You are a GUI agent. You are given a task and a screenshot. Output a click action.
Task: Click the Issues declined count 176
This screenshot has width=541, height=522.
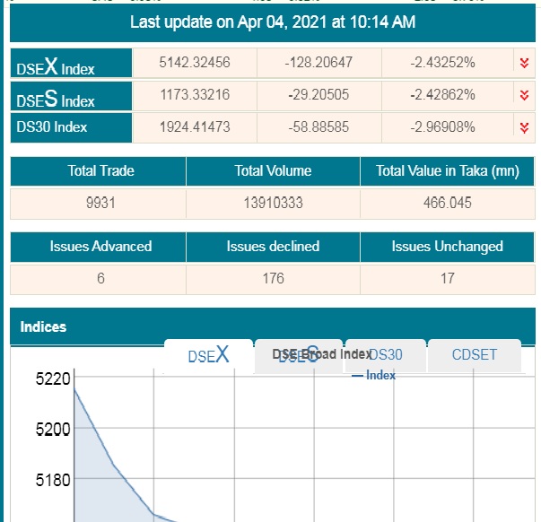pos(273,279)
